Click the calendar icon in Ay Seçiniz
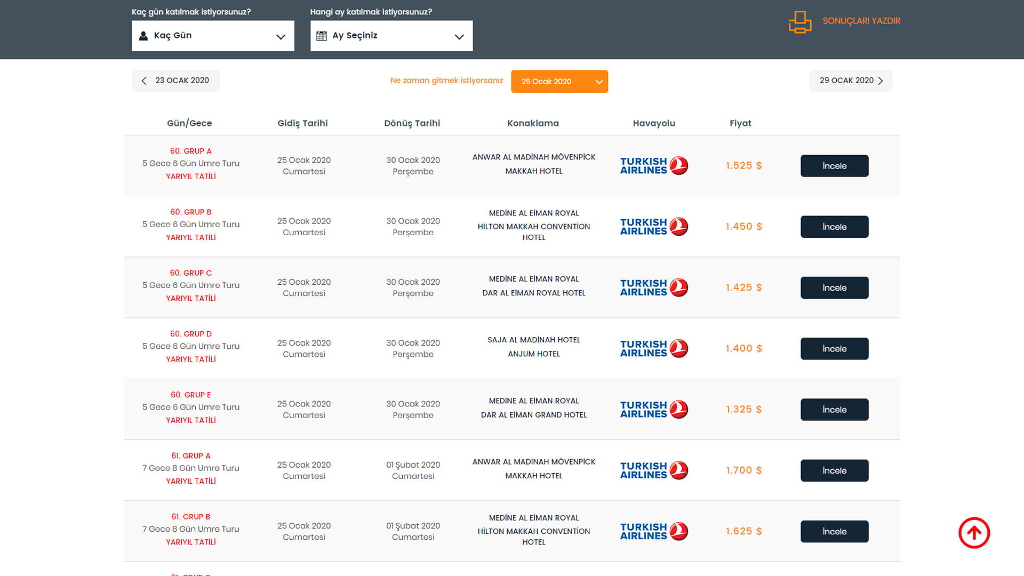This screenshot has width=1024, height=576. point(322,36)
